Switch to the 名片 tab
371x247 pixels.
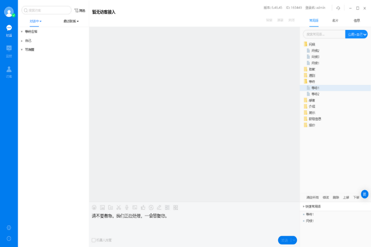(335, 21)
